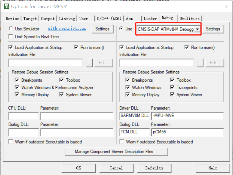
Task: Toggle simulator System Viewer checkbox
Action: pyautogui.click(x=62, y=94)
